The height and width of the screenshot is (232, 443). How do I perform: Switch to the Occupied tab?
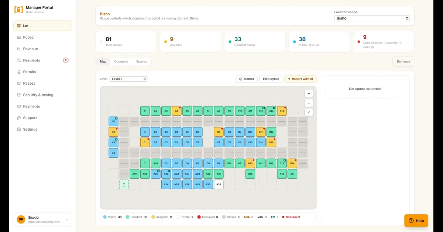click(x=121, y=61)
